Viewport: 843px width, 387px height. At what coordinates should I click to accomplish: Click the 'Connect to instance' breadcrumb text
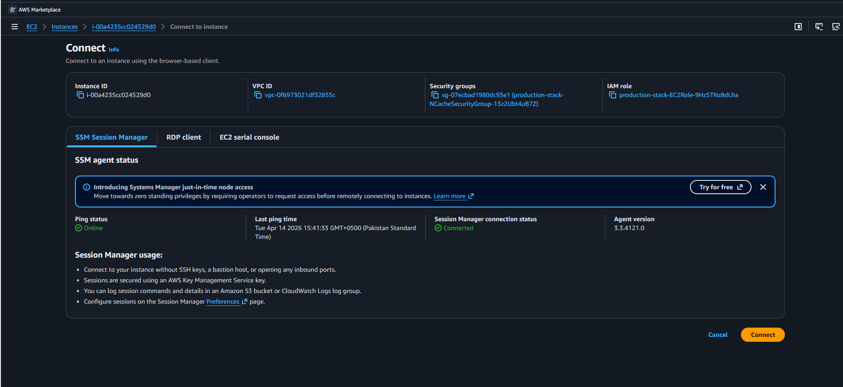coord(199,27)
